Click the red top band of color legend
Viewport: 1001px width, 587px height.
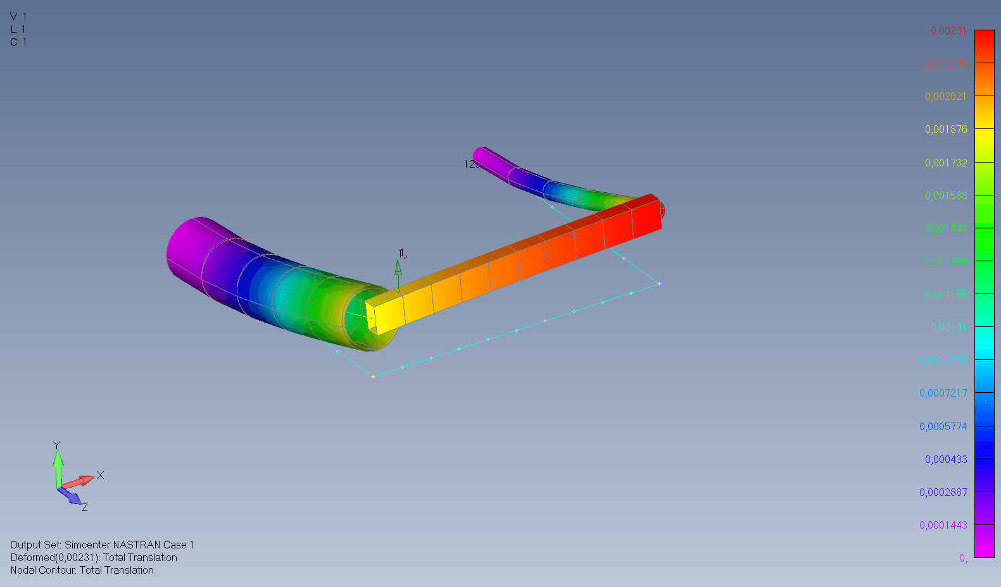984,46
